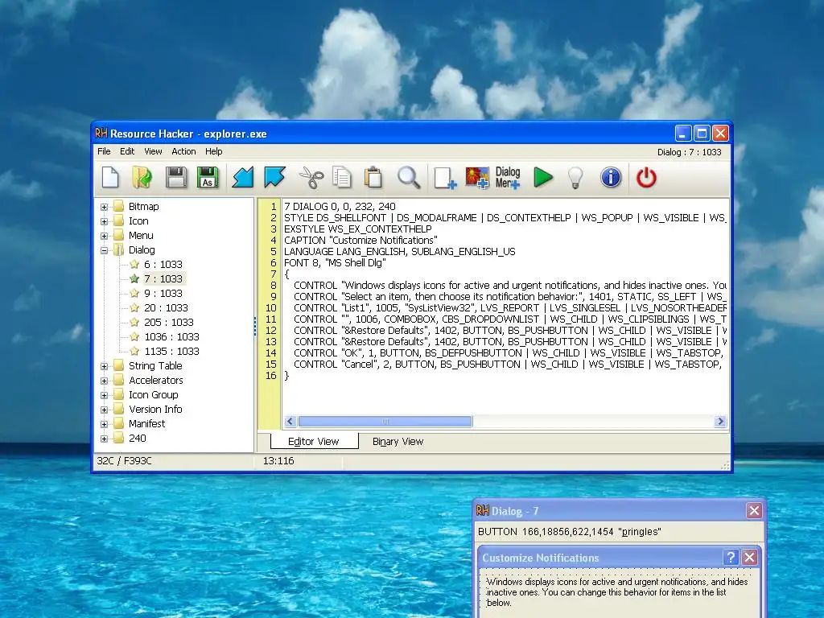Maximize the Resource Hacker window

tap(702, 133)
